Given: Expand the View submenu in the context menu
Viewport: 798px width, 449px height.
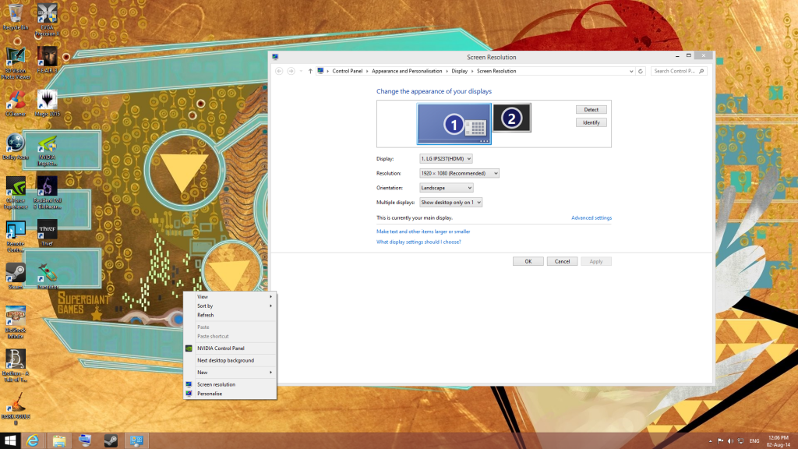Looking at the screenshot, I should (x=230, y=297).
